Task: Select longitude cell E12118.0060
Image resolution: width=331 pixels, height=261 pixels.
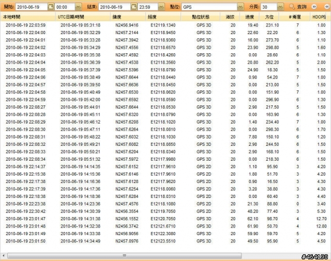Action: (163, 189)
